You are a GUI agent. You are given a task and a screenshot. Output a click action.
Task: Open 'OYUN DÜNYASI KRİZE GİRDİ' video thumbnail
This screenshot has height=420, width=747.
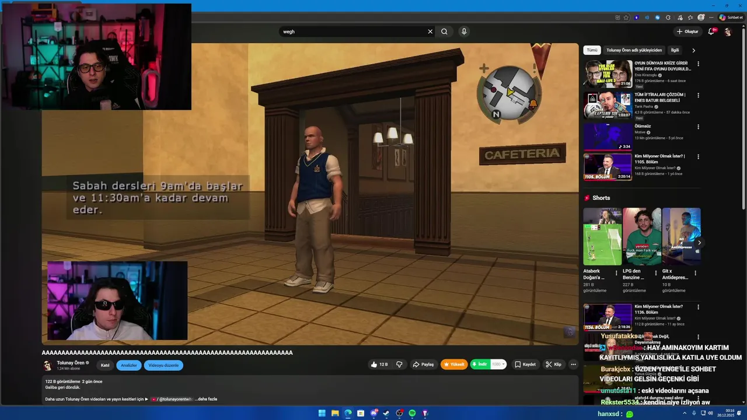pyautogui.click(x=608, y=73)
